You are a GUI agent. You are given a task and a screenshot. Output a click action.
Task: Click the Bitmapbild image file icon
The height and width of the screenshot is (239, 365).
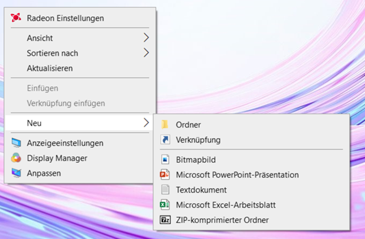165,160
